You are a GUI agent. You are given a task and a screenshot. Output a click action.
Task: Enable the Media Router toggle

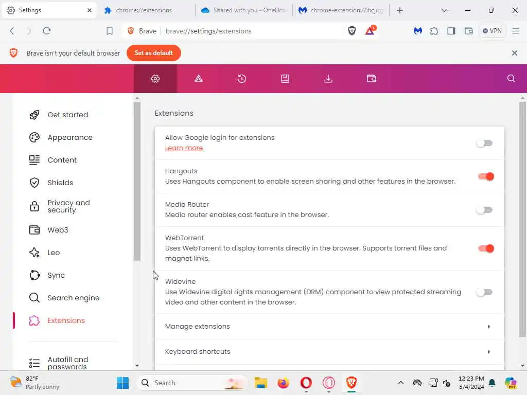click(x=484, y=210)
